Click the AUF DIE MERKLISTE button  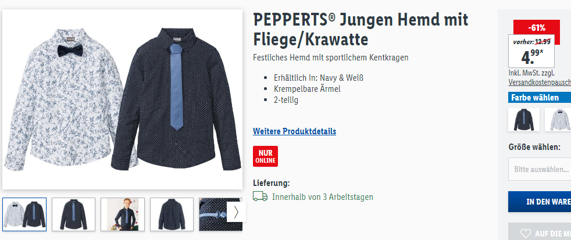[x=540, y=232]
